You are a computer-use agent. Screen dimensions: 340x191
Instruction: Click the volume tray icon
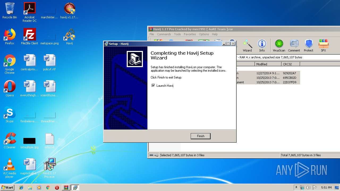309,188
